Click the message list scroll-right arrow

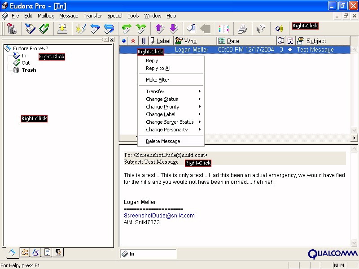[354, 138]
